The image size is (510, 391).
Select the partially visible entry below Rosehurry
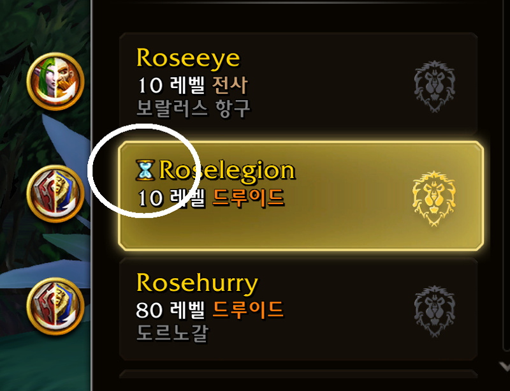pos(298,374)
